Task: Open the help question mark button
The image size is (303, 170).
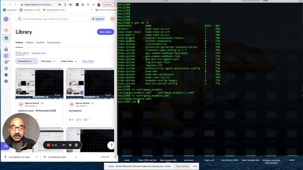Action: (111, 145)
